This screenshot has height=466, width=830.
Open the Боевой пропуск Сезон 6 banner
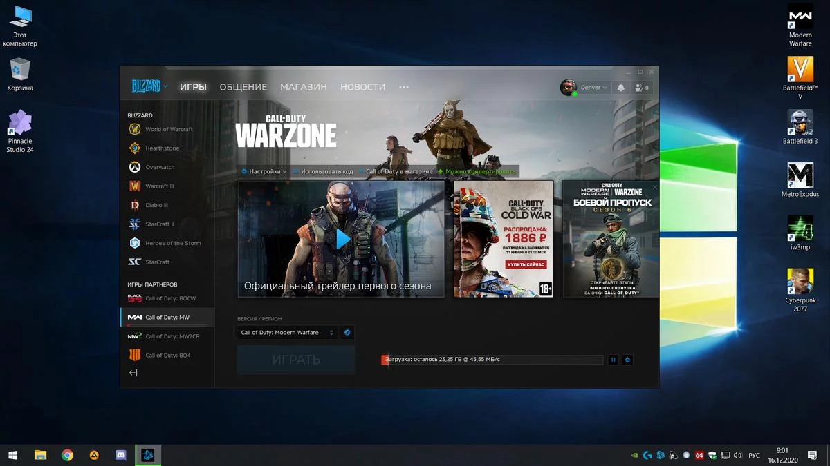click(611, 239)
